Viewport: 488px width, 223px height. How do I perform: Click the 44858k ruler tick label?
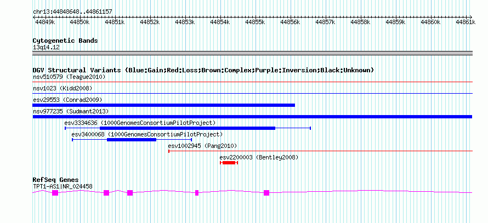(361, 22)
